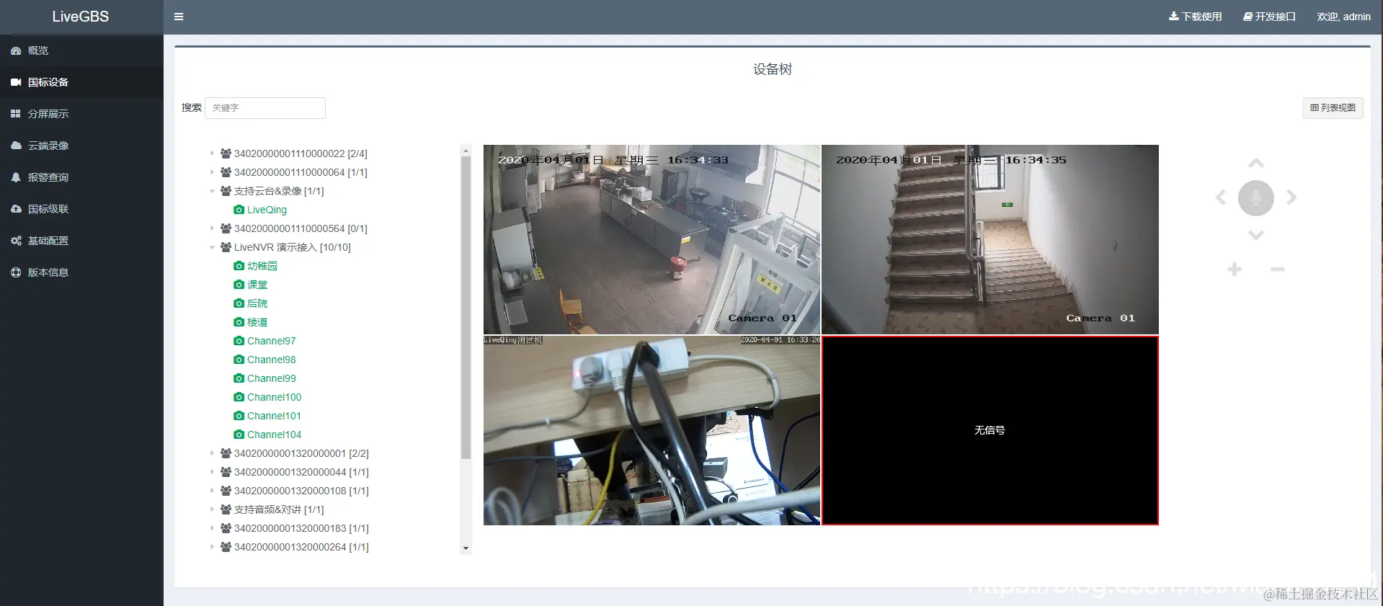Collapse the LiveNVR 演示接入 [10/10] node
1383x606 pixels.
[x=212, y=247]
